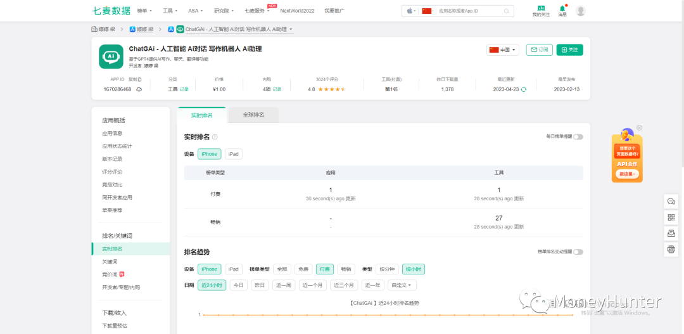Click the star rating next to 4.8
The height and width of the screenshot is (334, 684).
(x=331, y=89)
